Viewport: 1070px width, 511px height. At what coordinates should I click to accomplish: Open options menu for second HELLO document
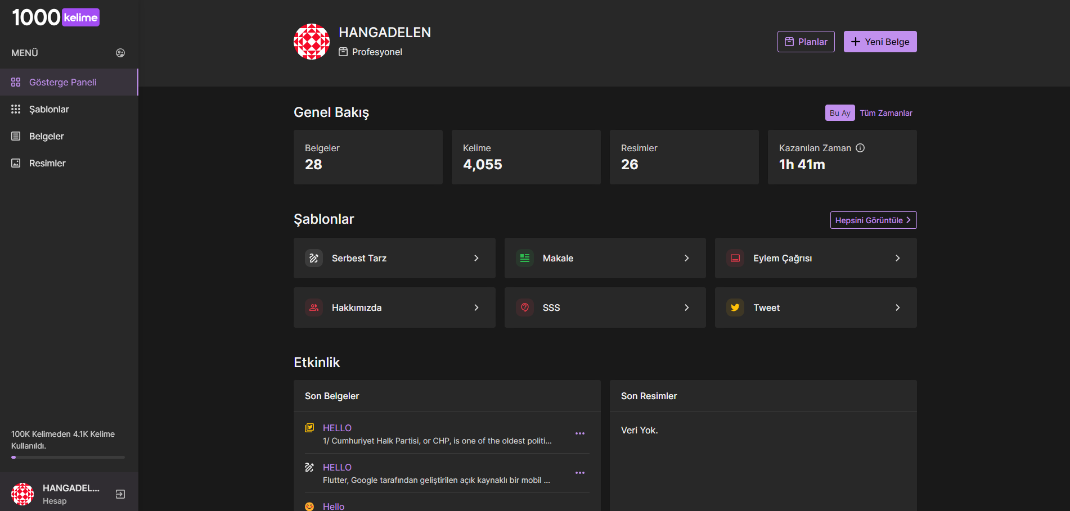pos(579,473)
